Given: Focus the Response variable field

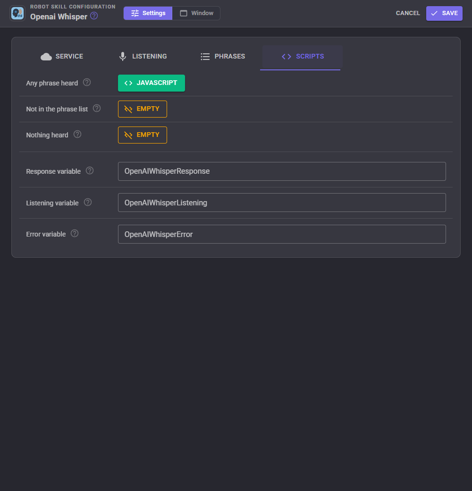Looking at the screenshot, I should pos(282,171).
